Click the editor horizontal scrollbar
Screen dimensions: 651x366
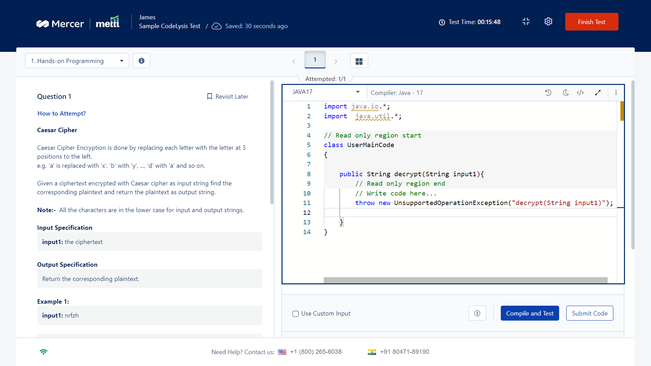pyautogui.click(x=465, y=280)
